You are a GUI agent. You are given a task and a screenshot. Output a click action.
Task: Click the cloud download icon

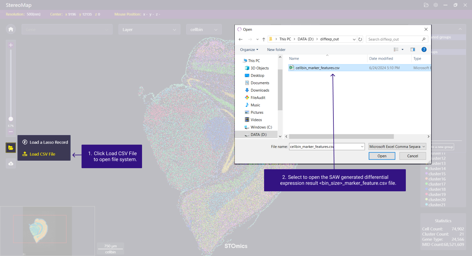click(11, 163)
